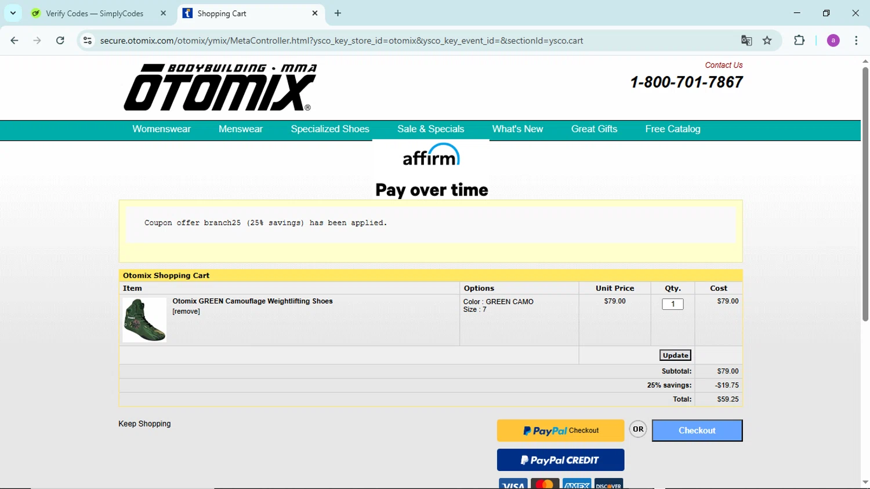Click the phone number 1-800-701-7867
The image size is (870, 489).
687,82
